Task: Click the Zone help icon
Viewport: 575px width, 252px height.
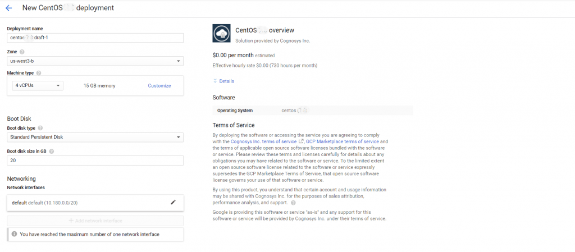Action: click(22, 52)
